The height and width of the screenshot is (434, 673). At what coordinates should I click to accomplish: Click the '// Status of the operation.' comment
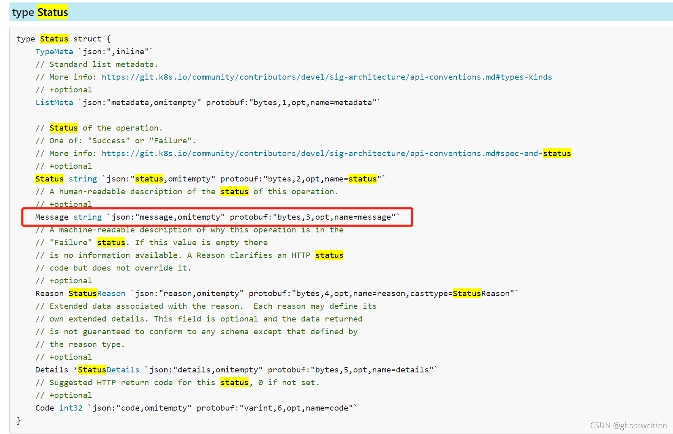click(99, 128)
